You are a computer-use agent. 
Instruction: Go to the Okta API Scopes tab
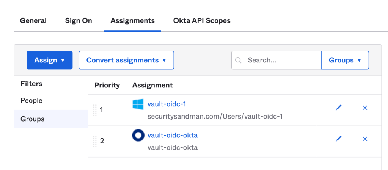click(x=202, y=20)
